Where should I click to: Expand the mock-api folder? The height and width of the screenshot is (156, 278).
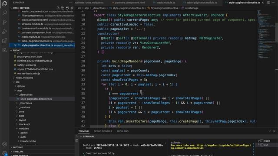pyautogui.click(x=24, y=124)
